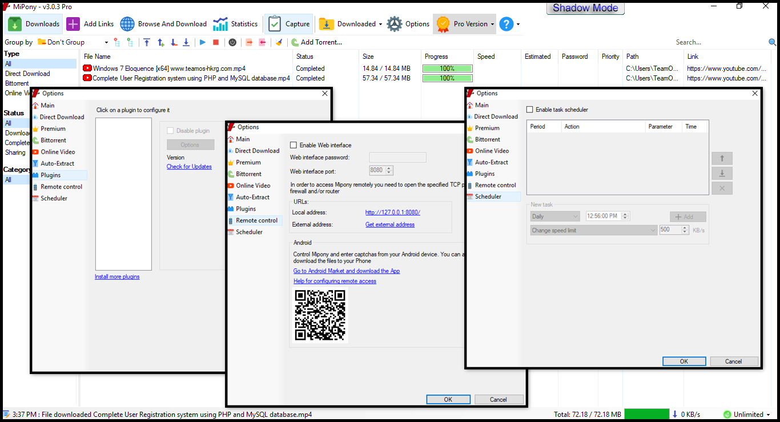Screen dimensions: 780x422
Task: Open the Group by Don't Group dropdown
Action: [73, 42]
